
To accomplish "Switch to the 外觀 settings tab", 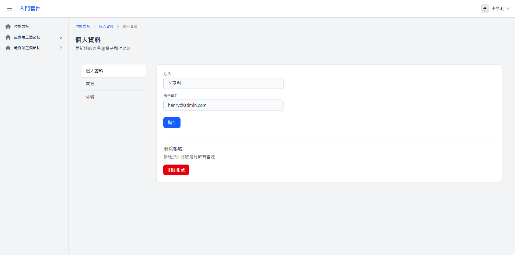I will point(113,97).
